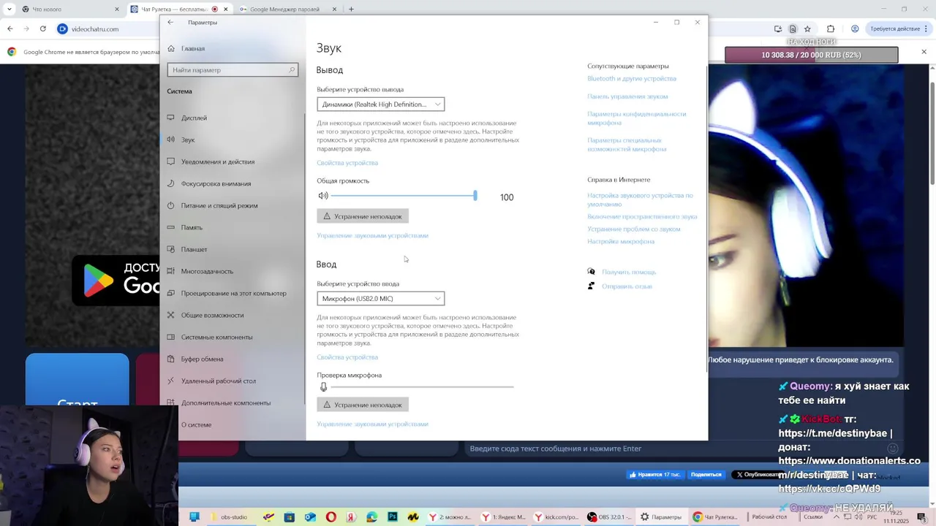Open Microsoft Edge from taskbar
936x526 pixels.
[x=372, y=517]
